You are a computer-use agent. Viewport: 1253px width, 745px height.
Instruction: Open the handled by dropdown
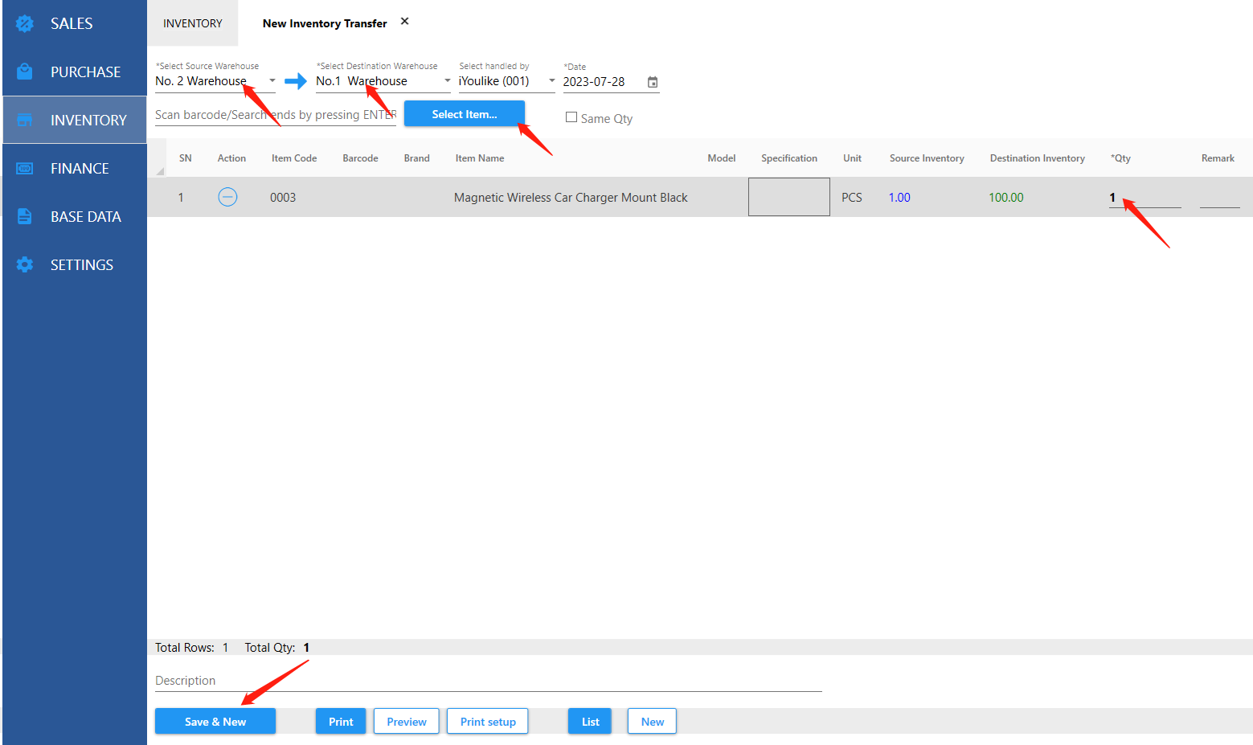click(x=551, y=80)
